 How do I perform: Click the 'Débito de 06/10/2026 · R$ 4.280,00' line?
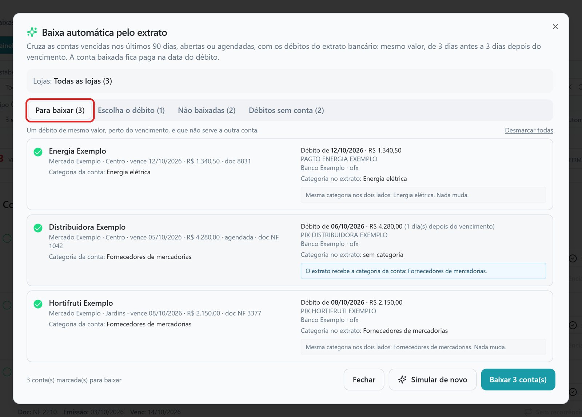398,226
